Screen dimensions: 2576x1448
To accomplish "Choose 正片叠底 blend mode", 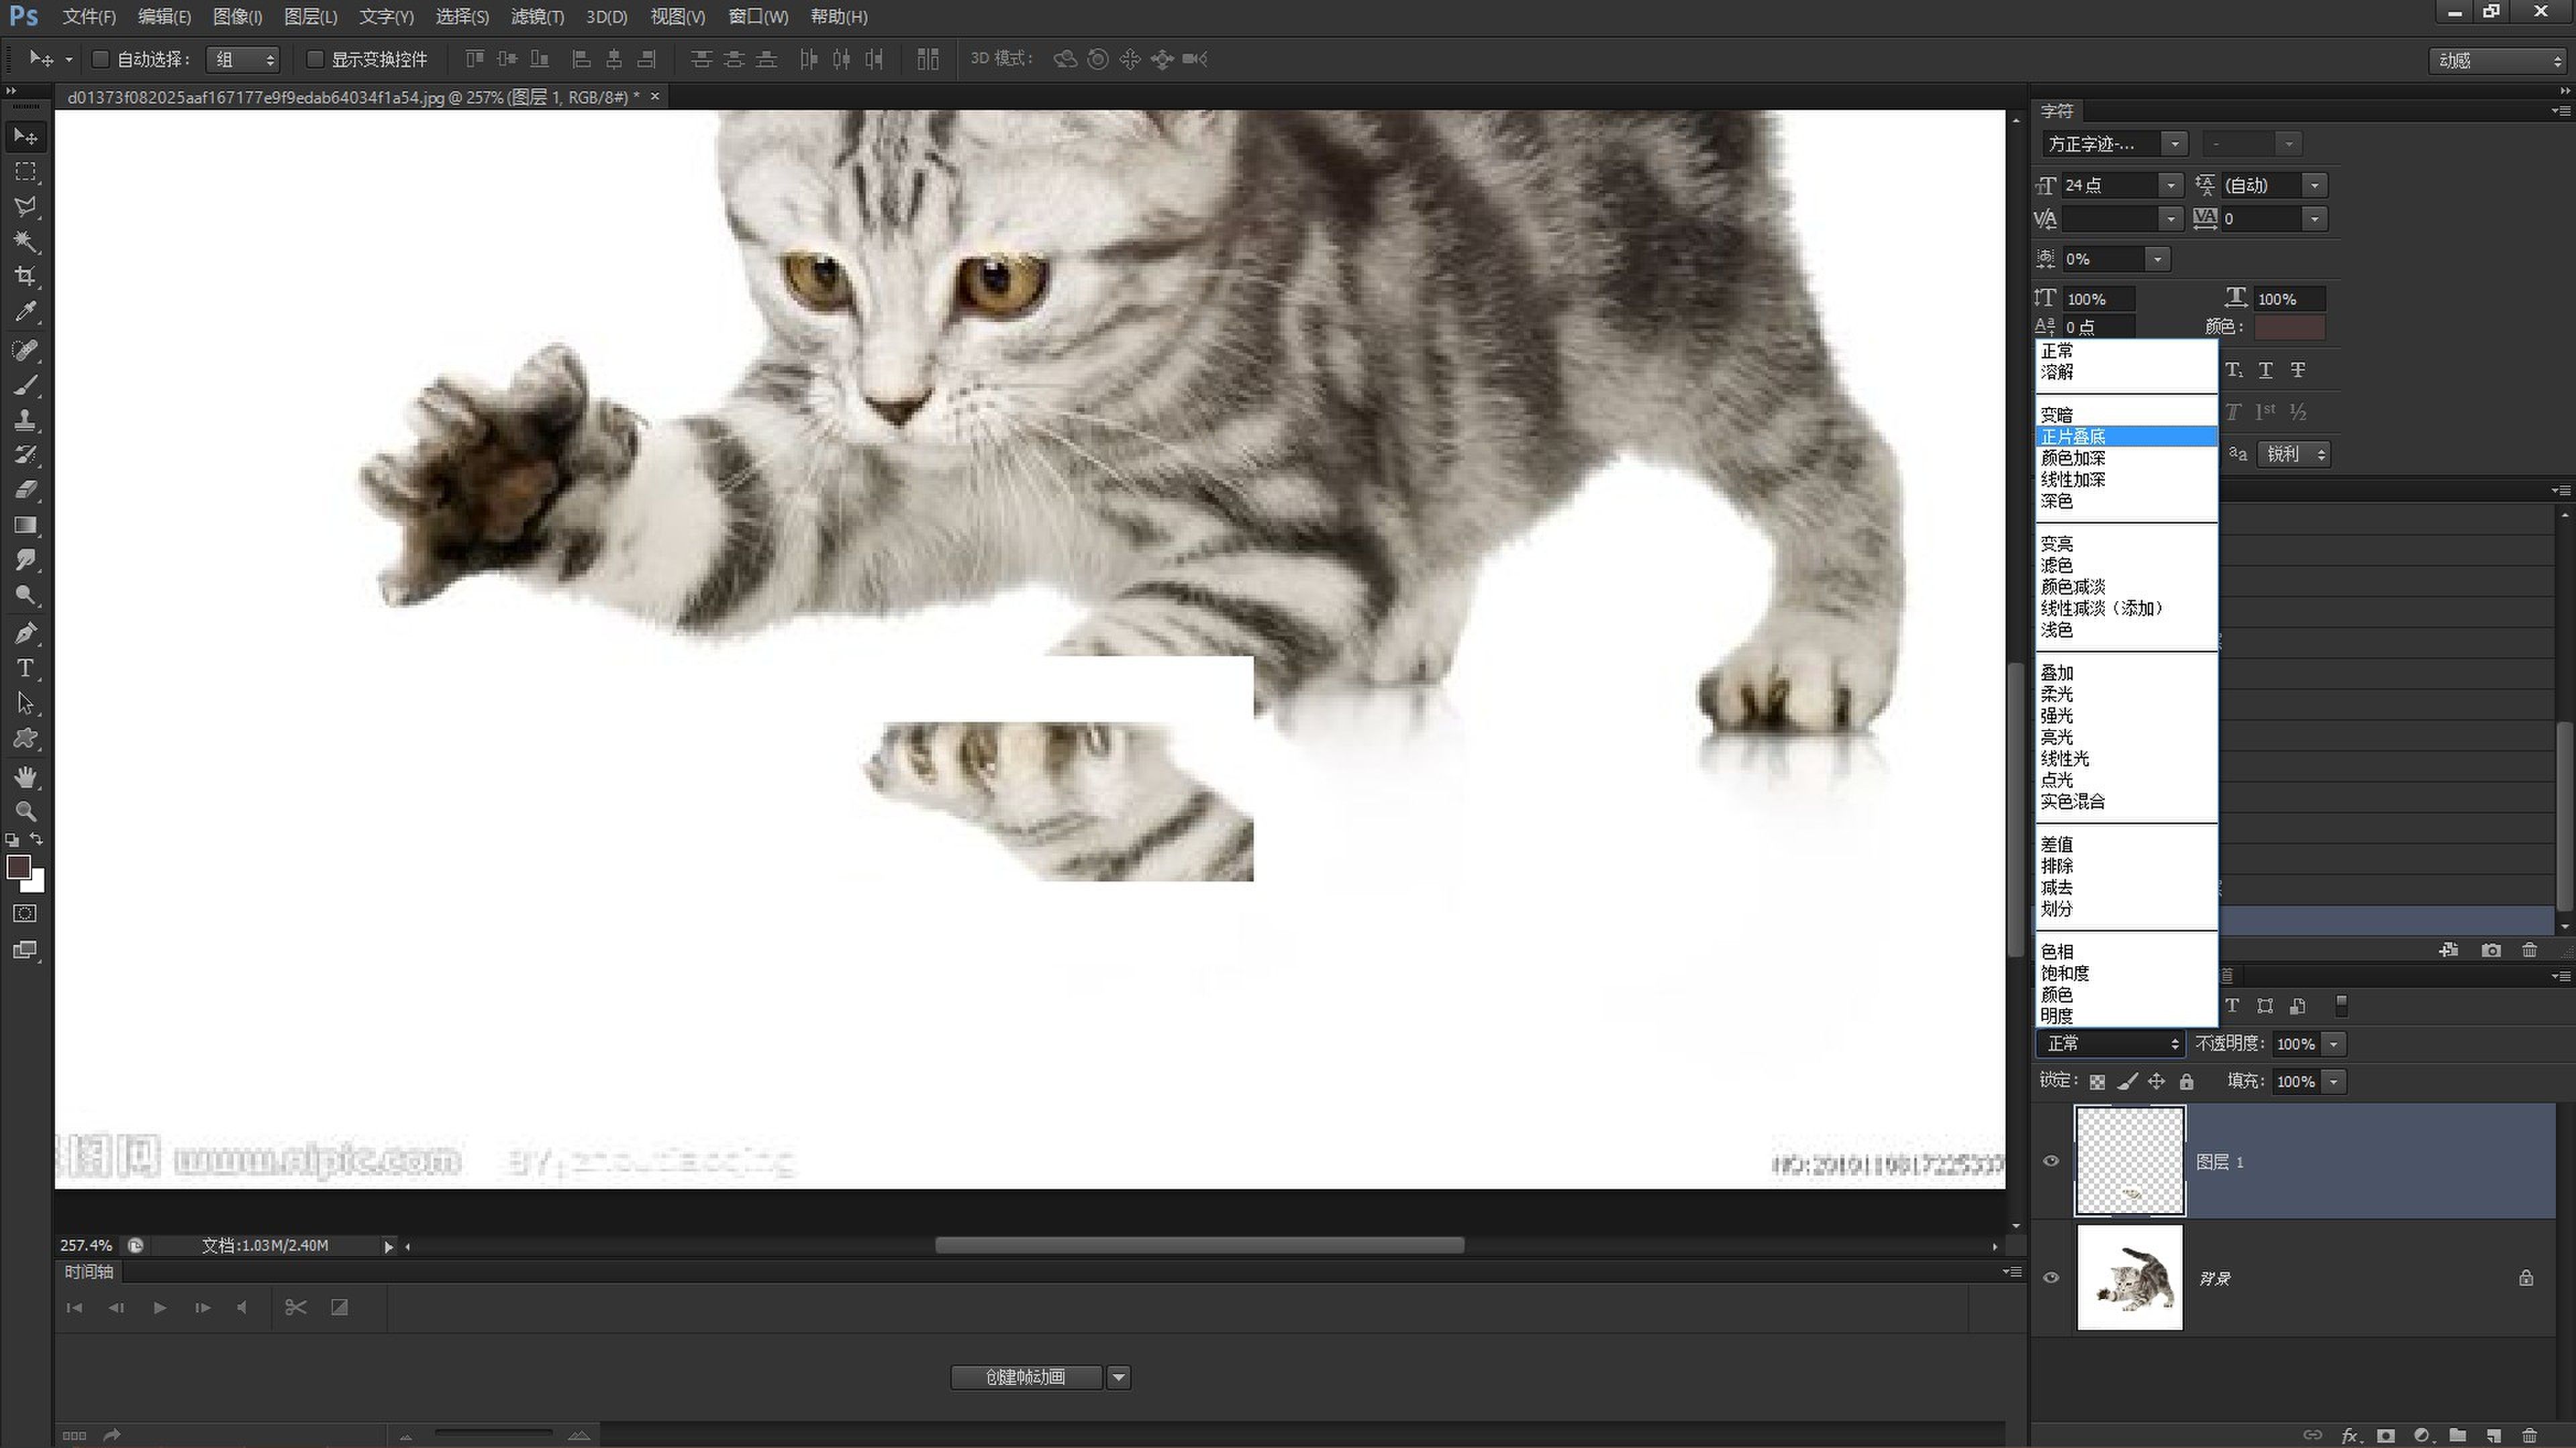I will click(x=2127, y=437).
